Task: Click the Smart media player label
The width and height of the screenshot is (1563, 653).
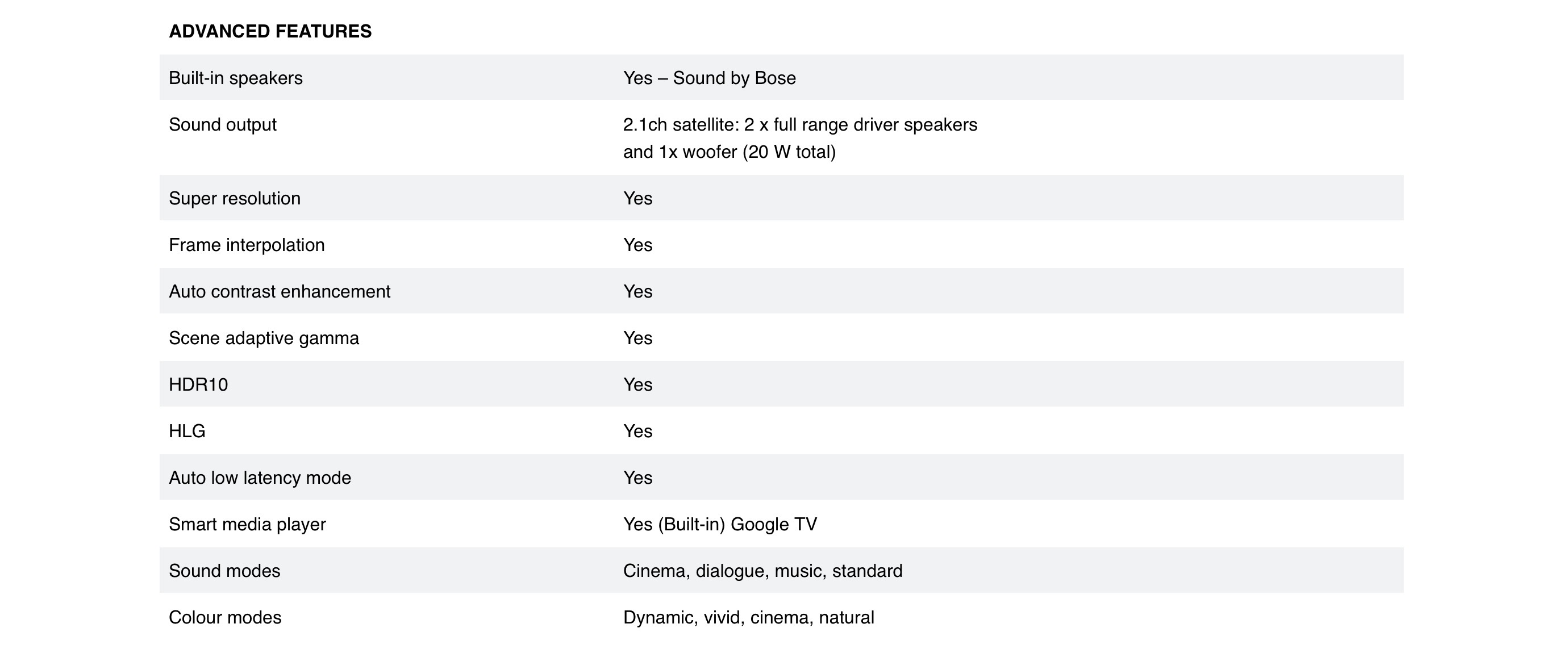Action: pos(247,525)
